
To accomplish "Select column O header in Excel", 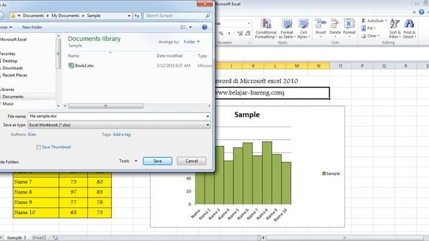I will 341,66.
